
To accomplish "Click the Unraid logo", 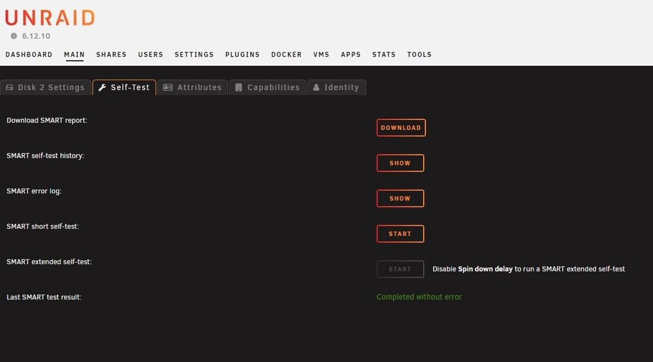I will click(50, 18).
